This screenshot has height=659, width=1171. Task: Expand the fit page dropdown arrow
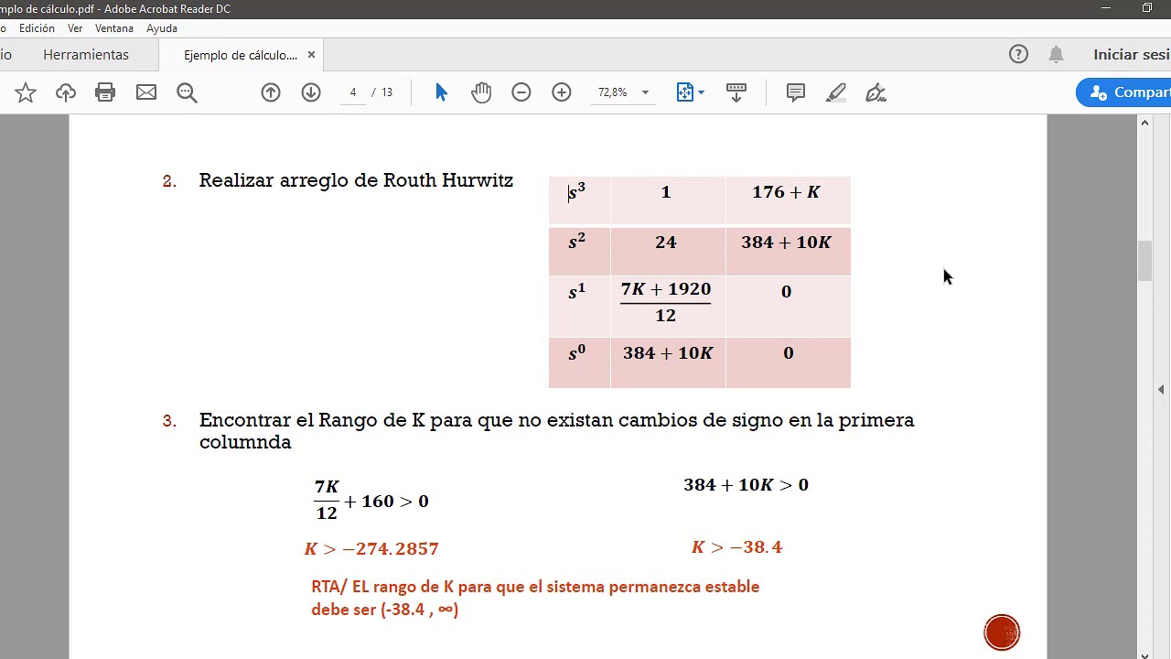click(702, 92)
